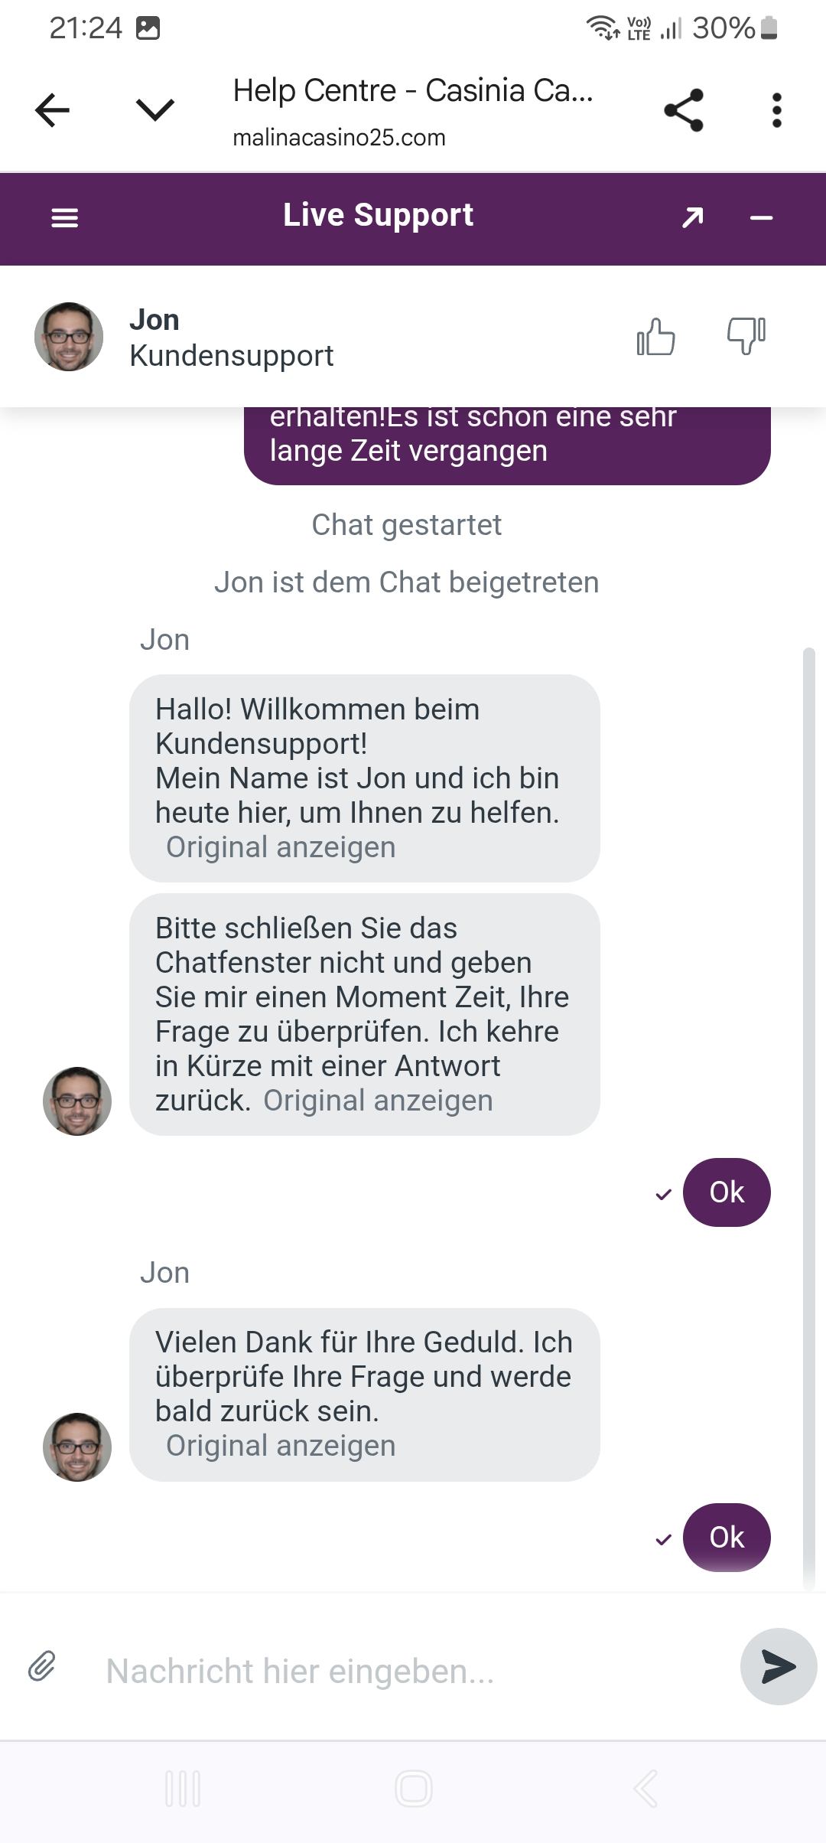This screenshot has height=1843, width=826.
Task: Expand the browser tab chevron dropdown
Action: pyautogui.click(x=155, y=110)
